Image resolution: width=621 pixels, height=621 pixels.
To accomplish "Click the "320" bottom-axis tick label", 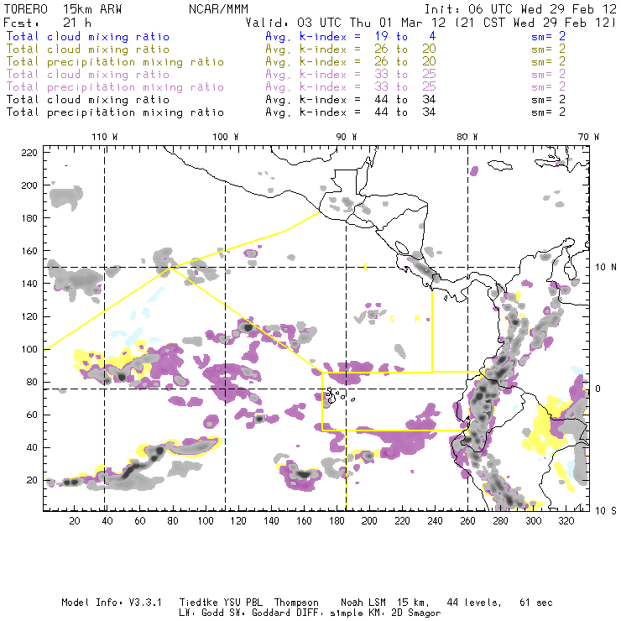I will (566, 521).
